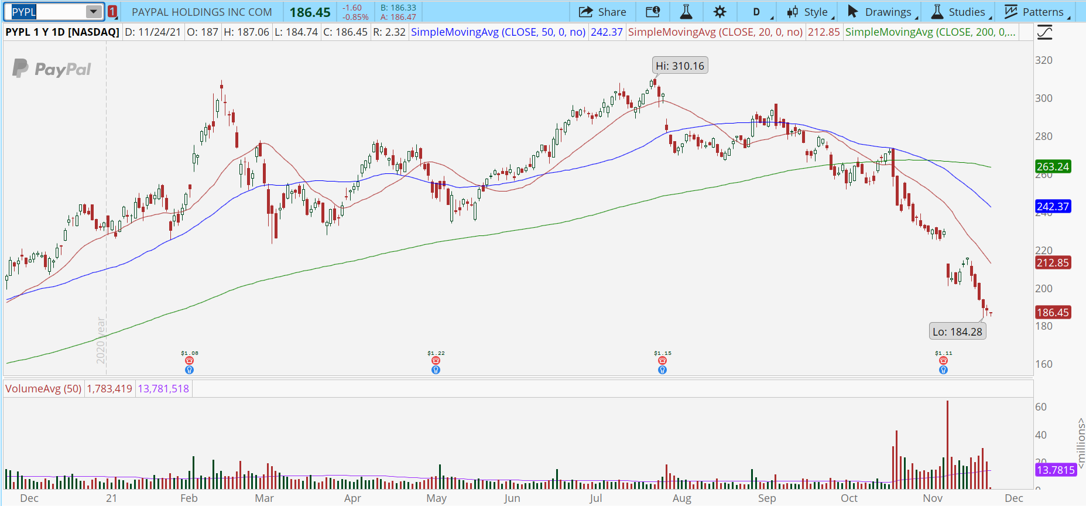The height and width of the screenshot is (506, 1086).
Task: Click the H: 187.06 high value
Action: (x=246, y=32)
